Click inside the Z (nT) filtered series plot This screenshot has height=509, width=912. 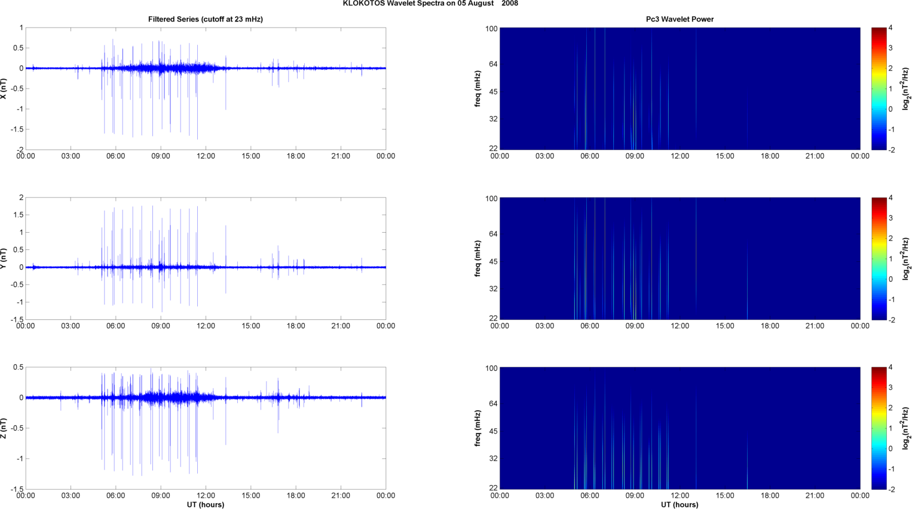(x=206, y=428)
